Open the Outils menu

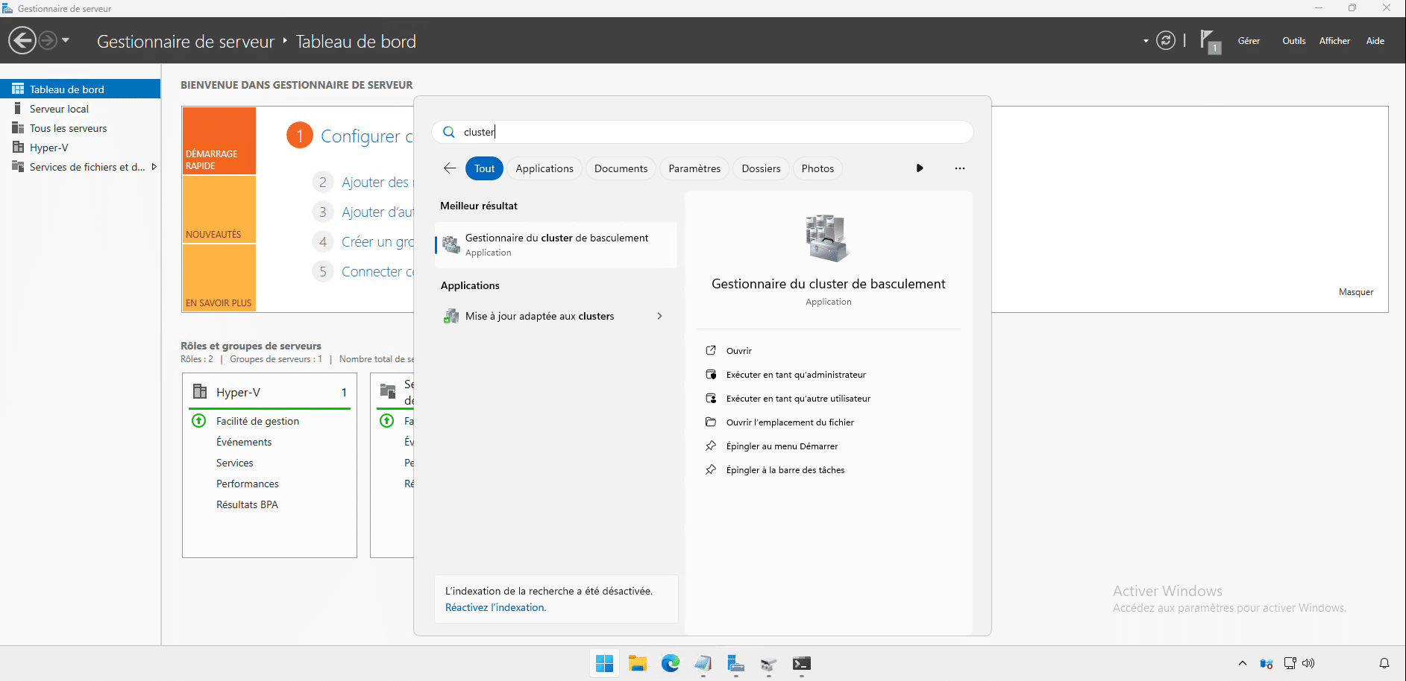click(x=1294, y=41)
